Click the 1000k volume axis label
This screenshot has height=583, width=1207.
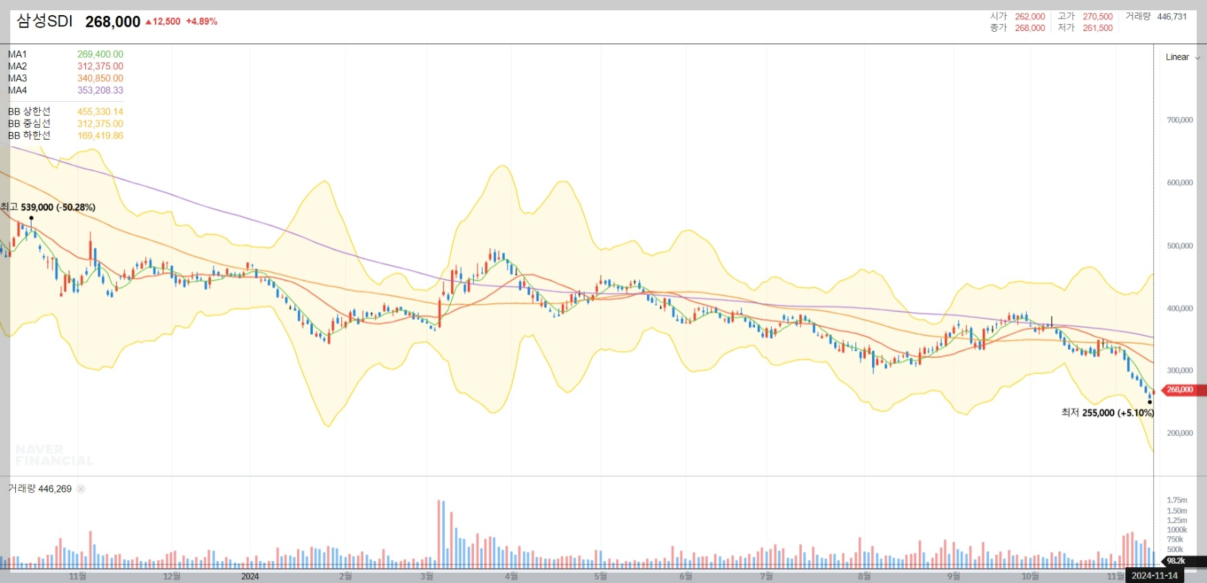1177,530
